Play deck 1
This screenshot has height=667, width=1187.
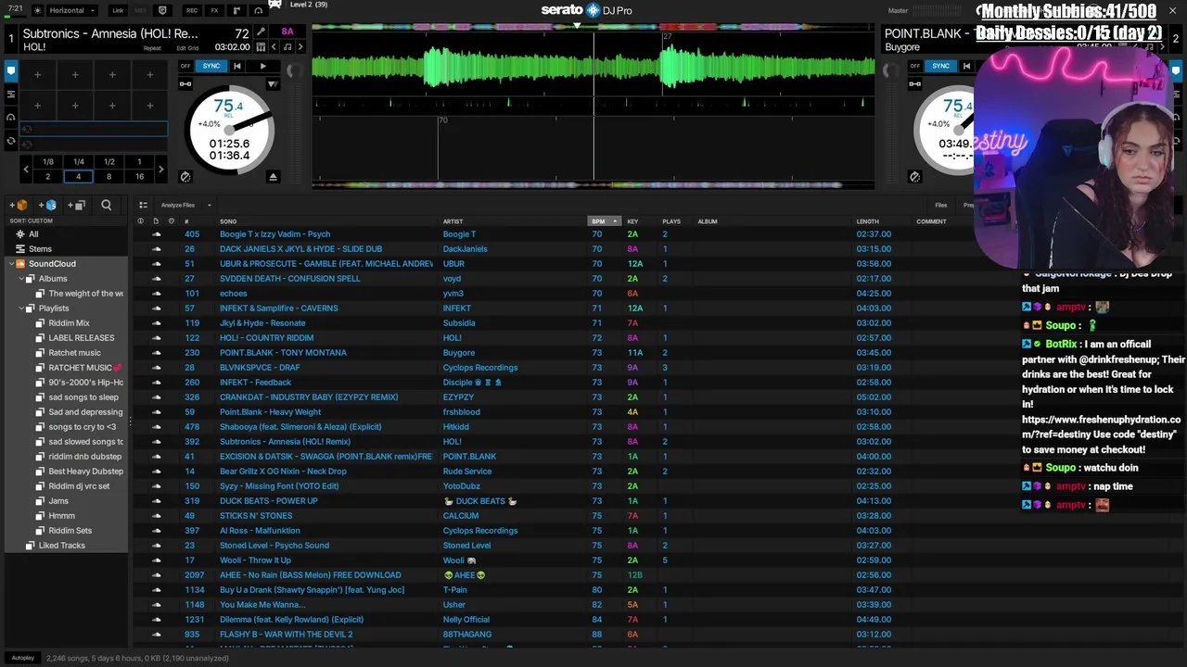pos(262,66)
